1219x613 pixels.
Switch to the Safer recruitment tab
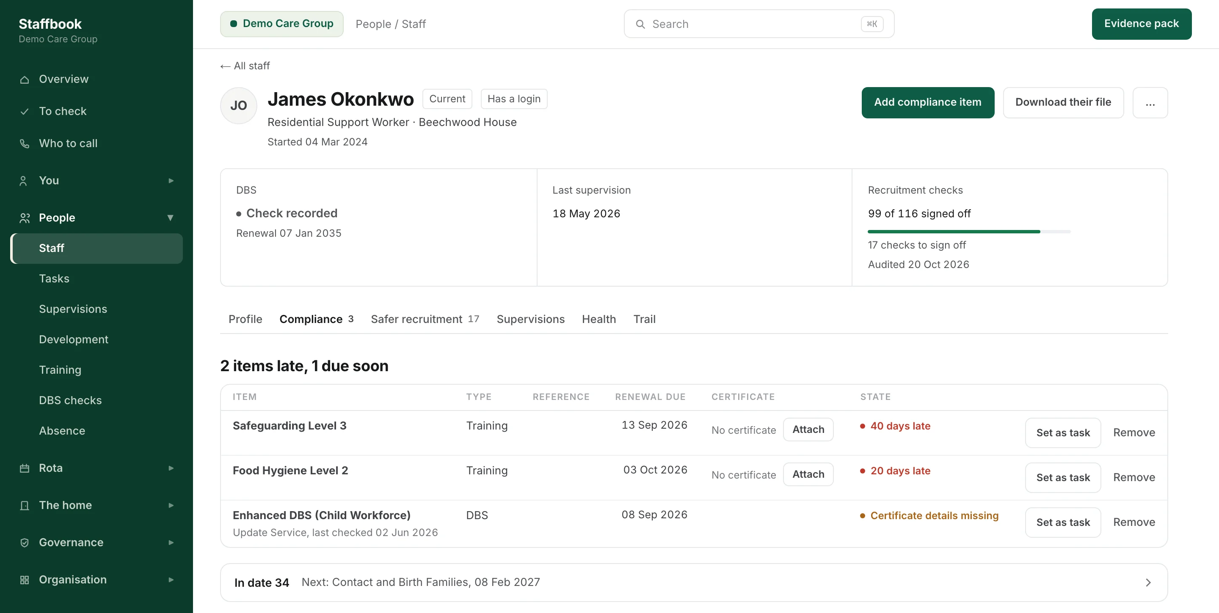coord(425,320)
